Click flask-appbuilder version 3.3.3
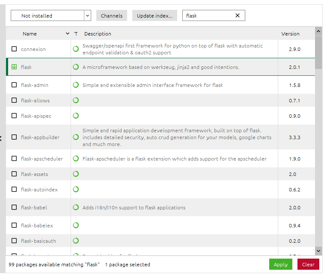This screenshot has width=327, height=280. click(294, 137)
